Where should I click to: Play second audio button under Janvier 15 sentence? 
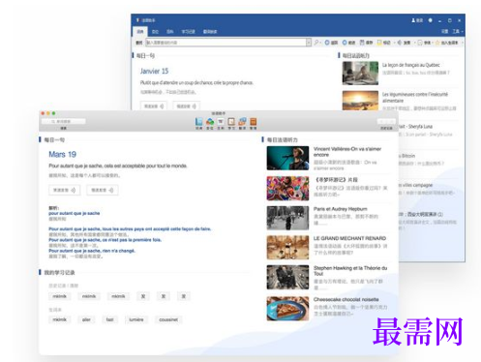pos(187,106)
